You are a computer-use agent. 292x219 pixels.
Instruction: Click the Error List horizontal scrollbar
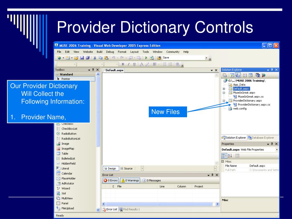pos(160,204)
